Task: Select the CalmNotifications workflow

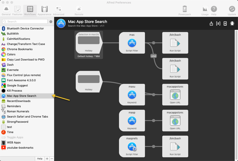Action: [x=27, y=39]
